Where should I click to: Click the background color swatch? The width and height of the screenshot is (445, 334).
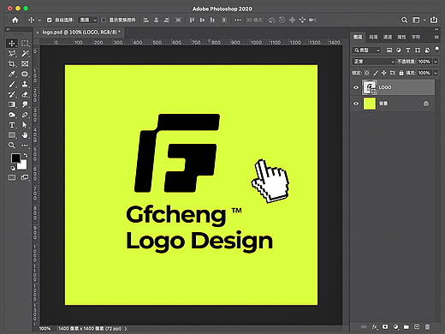click(23, 165)
